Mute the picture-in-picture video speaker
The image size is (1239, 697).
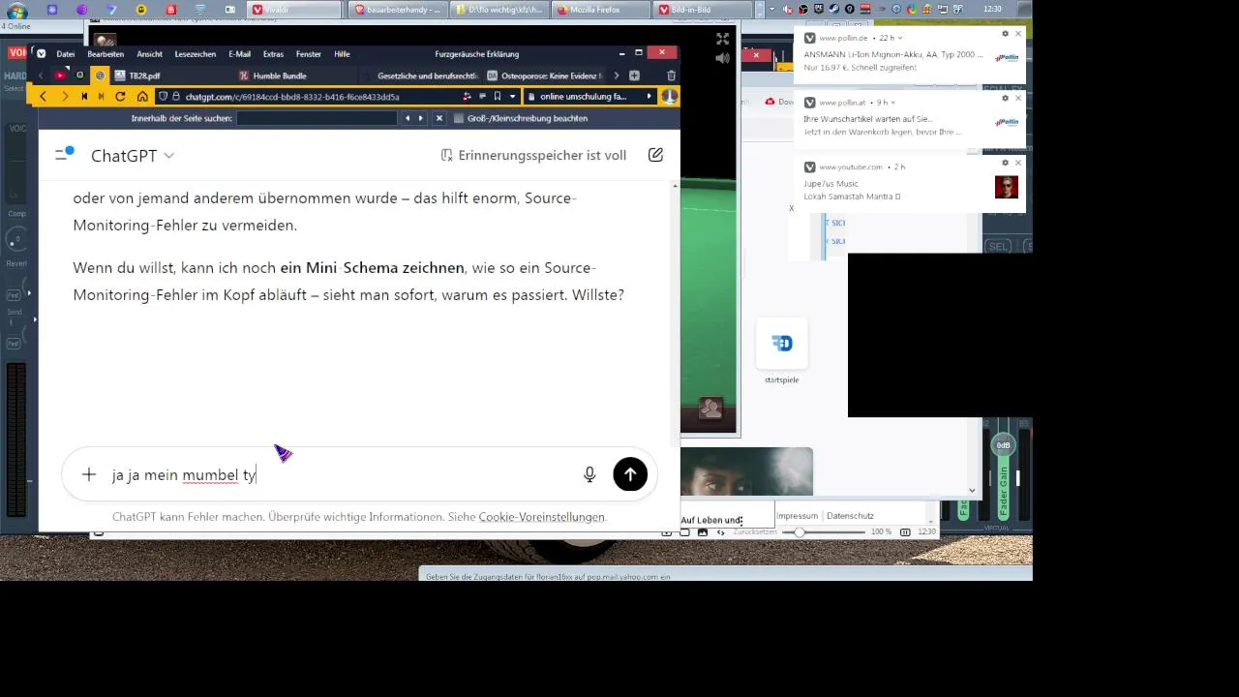tap(722, 58)
